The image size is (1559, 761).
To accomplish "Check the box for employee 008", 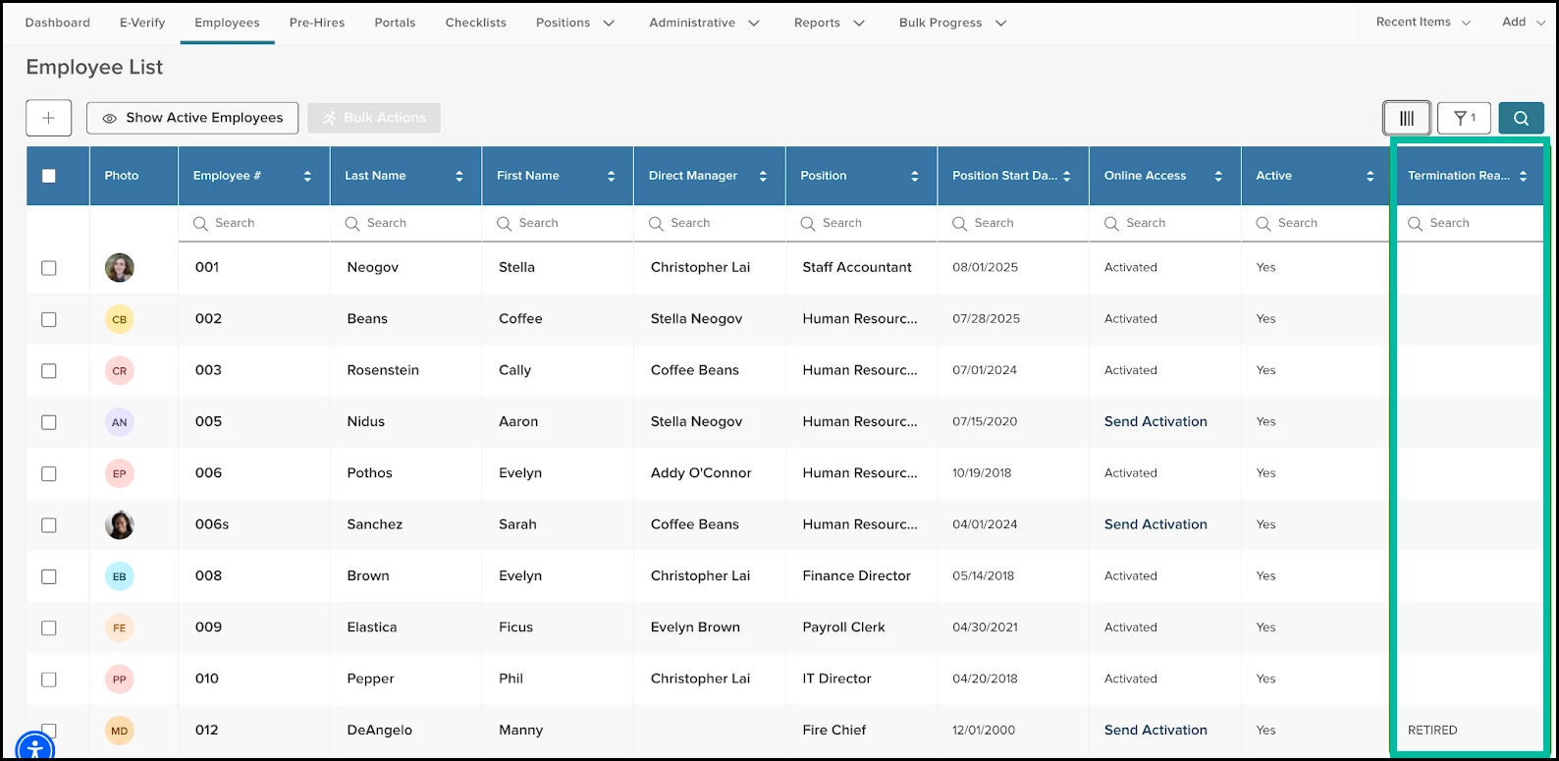I will click(49, 576).
